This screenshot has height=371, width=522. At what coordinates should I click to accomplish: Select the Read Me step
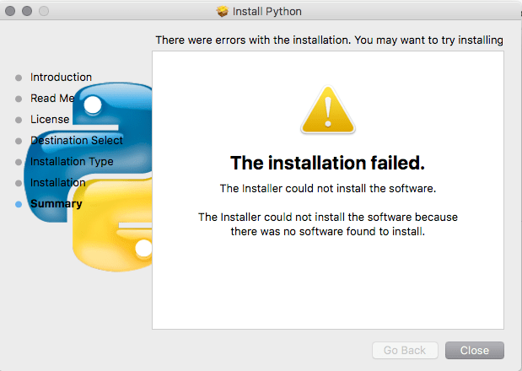[x=52, y=98]
